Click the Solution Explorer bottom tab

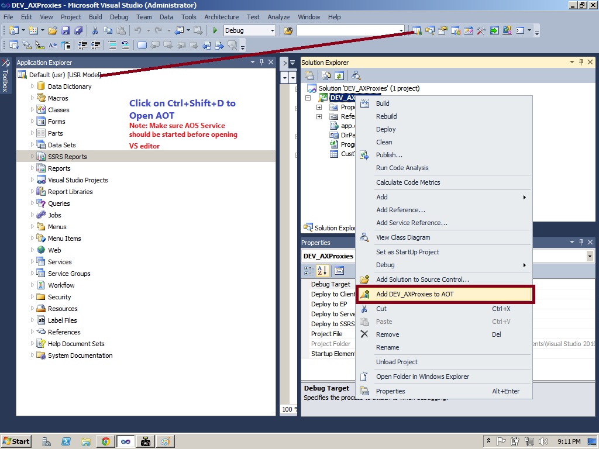329,228
